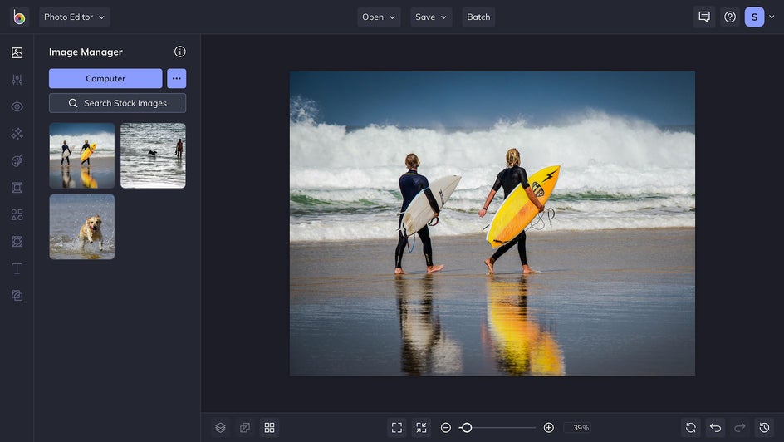The height and width of the screenshot is (442, 784).
Task: Open the Save dropdown menu
Action: point(431,17)
